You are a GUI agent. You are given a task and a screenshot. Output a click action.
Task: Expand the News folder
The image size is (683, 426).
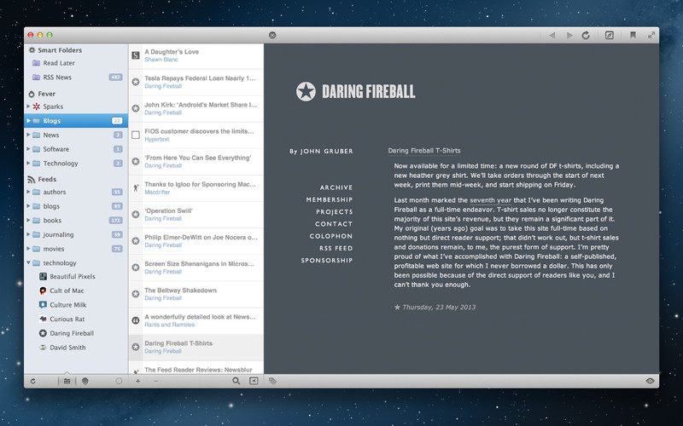click(28, 135)
